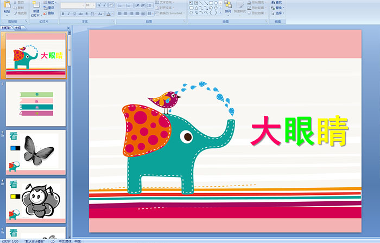Select the Text Box shape
This screenshot has height=243, width=380.
tap(191, 3)
